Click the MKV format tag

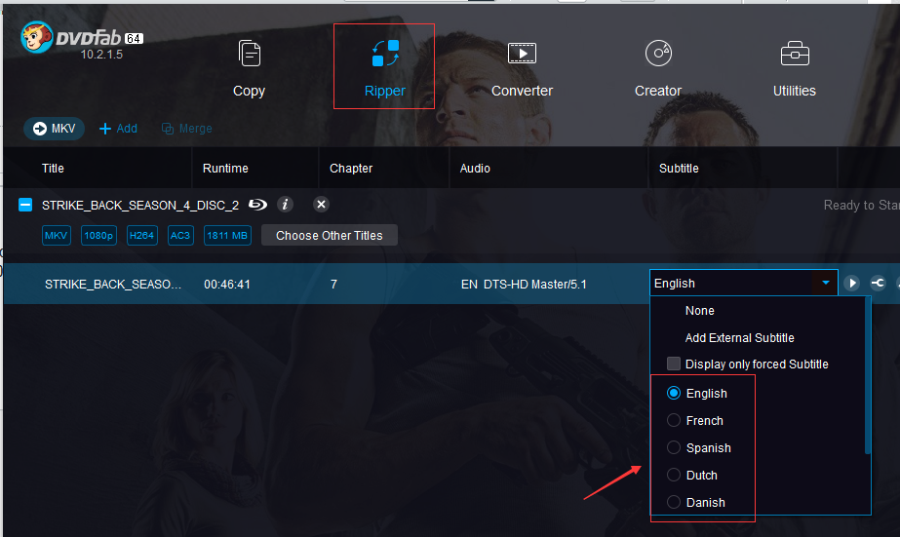(x=57, y=235)
